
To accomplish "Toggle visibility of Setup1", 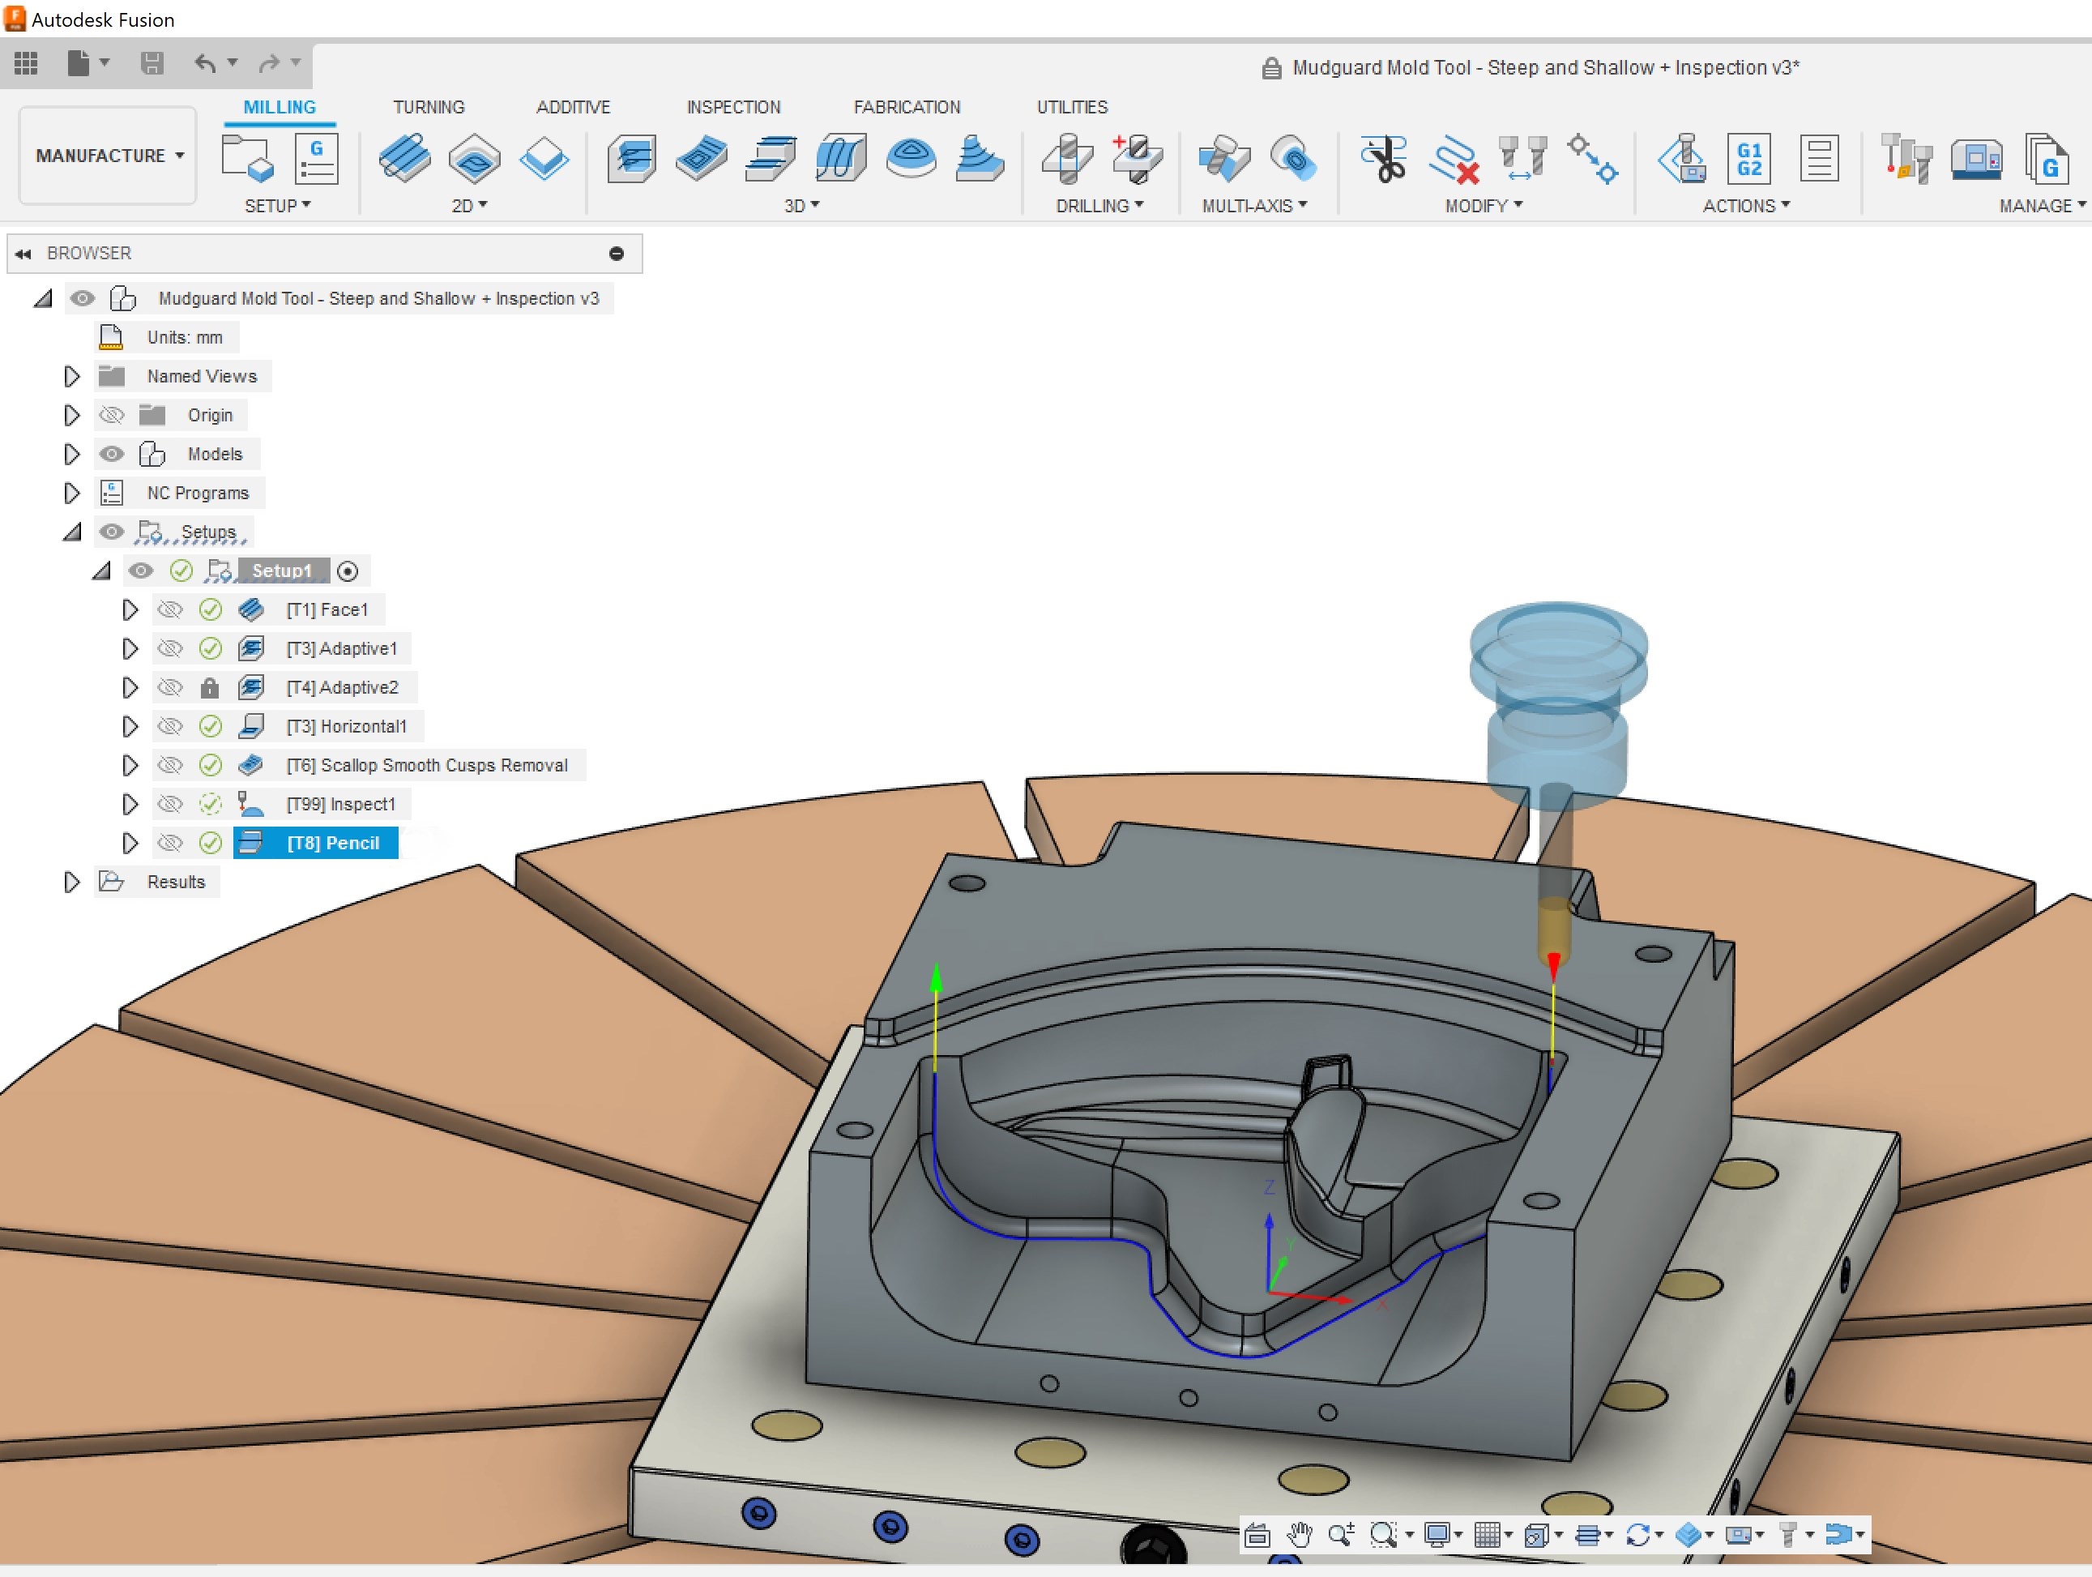I will tap(141, 571).
